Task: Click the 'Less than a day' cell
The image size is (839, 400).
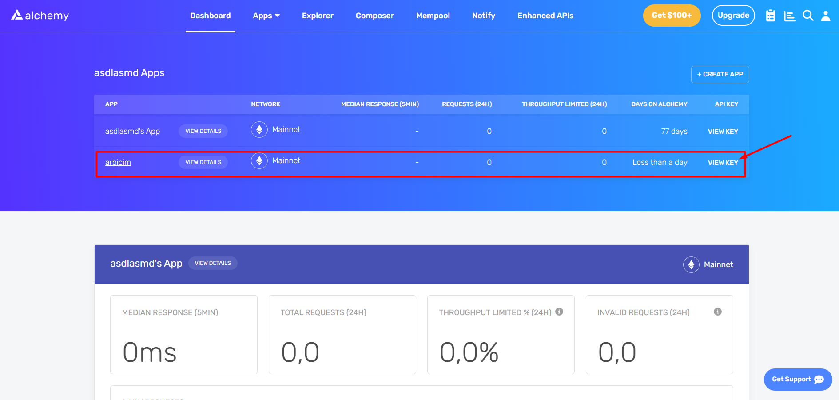Action: tap(660, 162)
